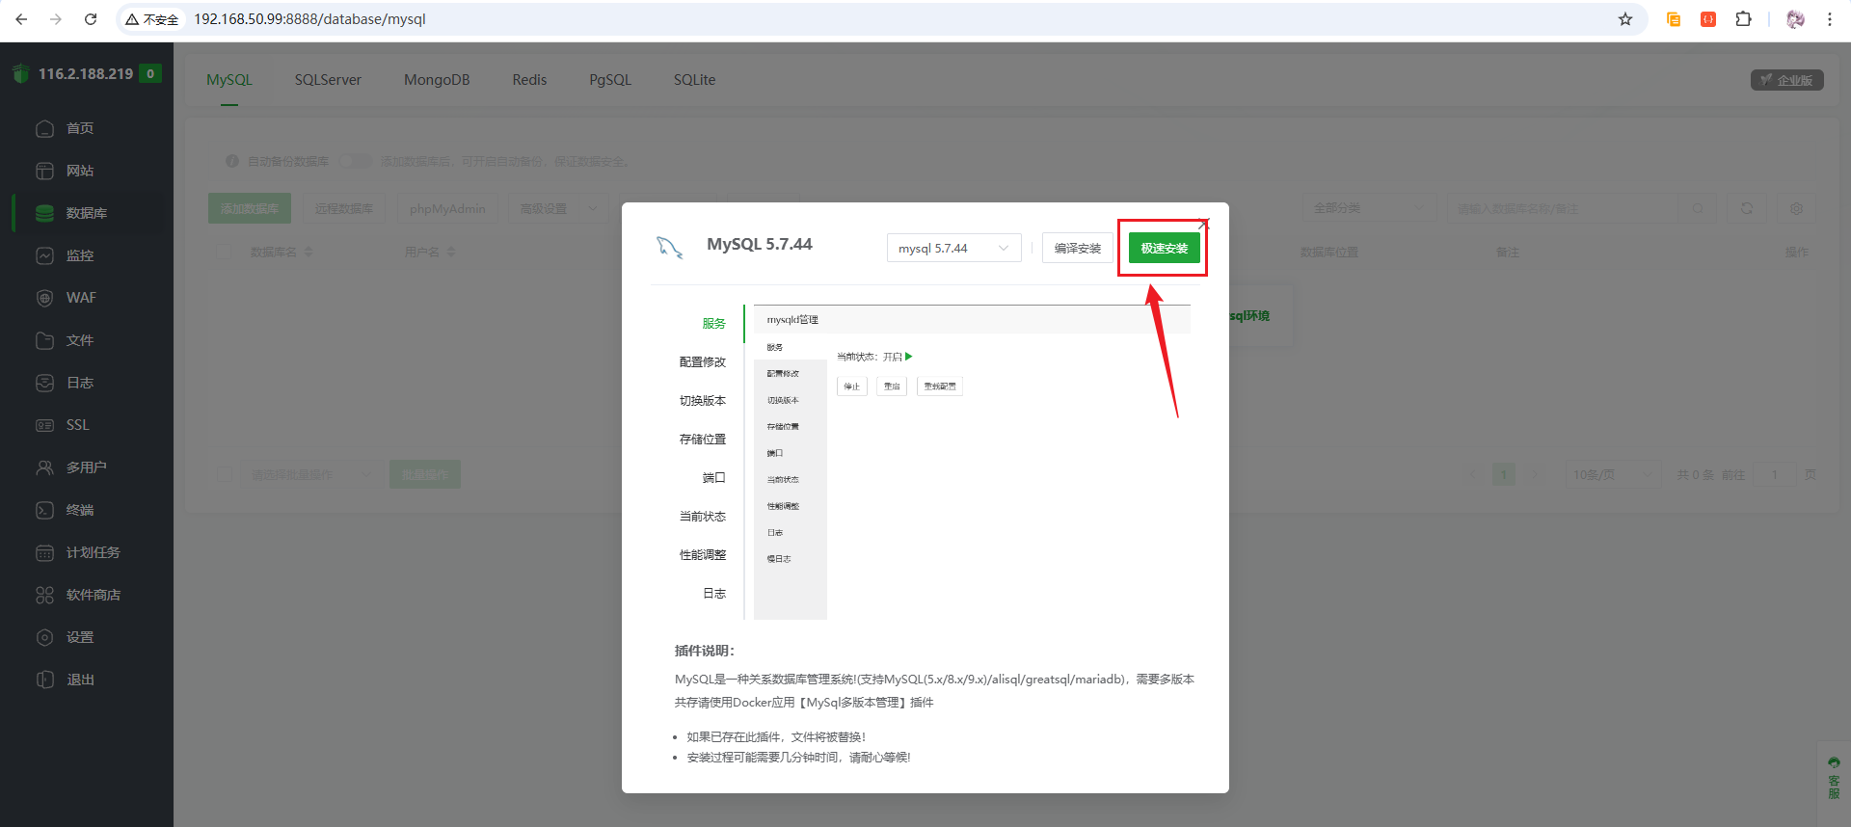Open the WAF shield icon
Viewport: 1851px width, 827px height.
(x=44, y=298)
